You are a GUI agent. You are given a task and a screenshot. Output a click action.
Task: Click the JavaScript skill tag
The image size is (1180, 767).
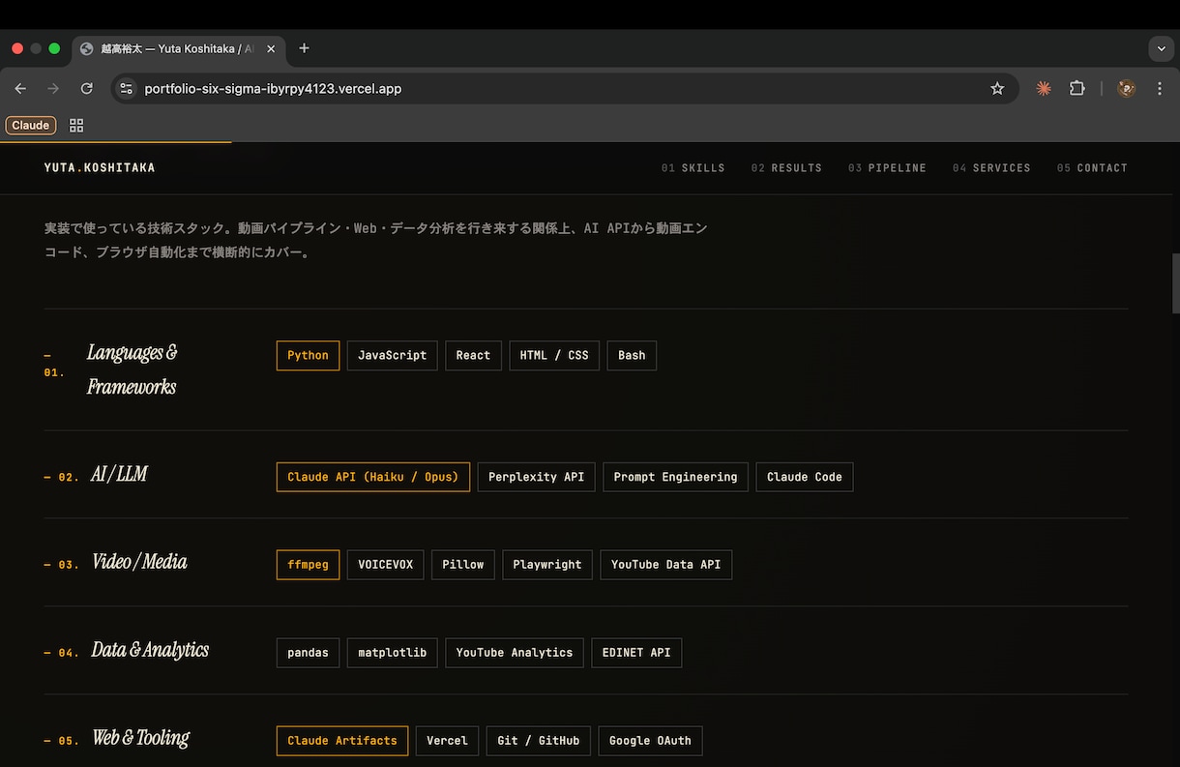(x=393, y=355)
